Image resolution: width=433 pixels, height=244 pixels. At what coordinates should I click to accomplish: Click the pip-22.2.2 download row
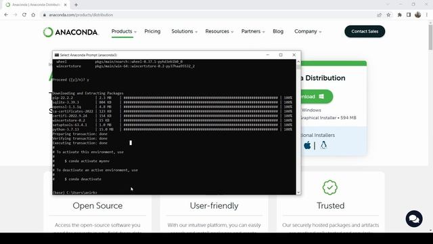pyautogui.click(x=173, y=98)
